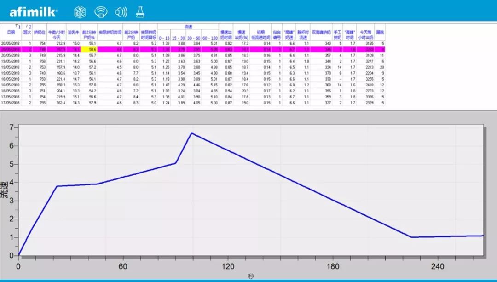Image resolution: width=497 pixels, height=282 pixels.
Task: Click the afimilk logo
Action: (33, 12)
